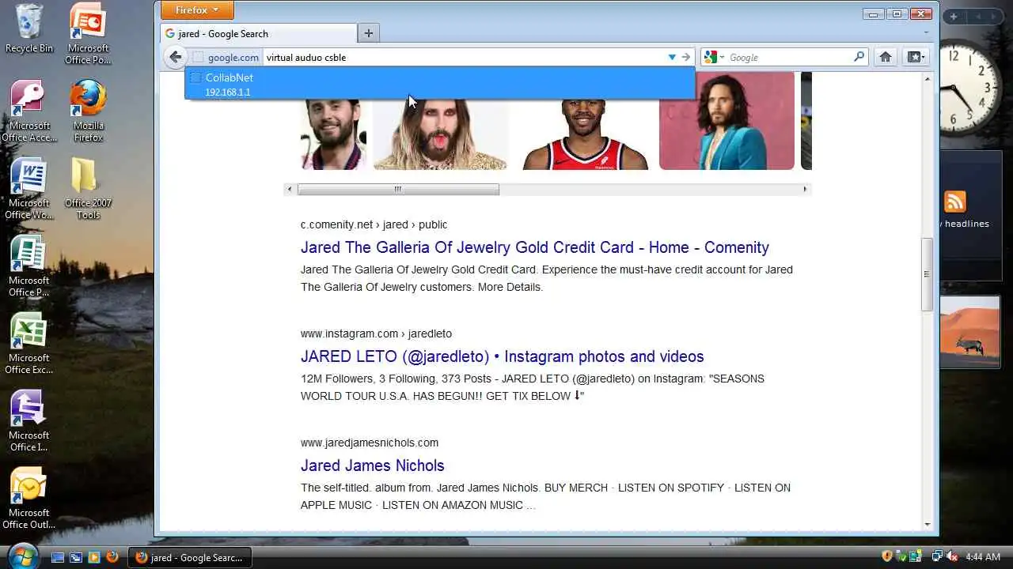Select Mozilla Firefox desktop shortcut
1013x569 pixels.
click(x=88, y=111)
